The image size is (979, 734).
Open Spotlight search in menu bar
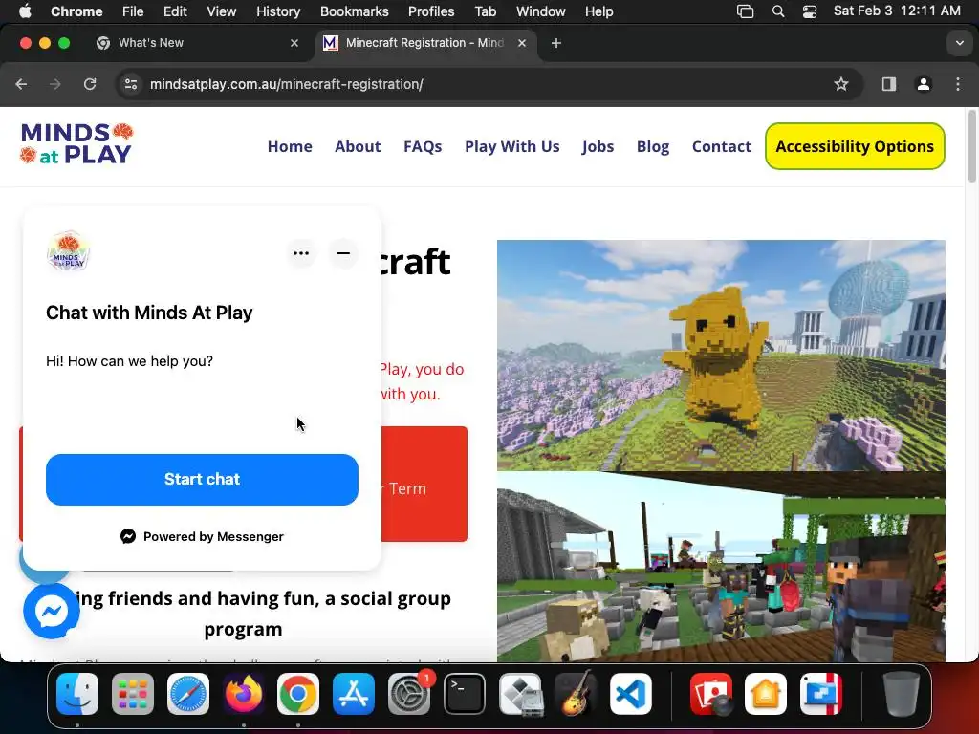tap(778, 11)
